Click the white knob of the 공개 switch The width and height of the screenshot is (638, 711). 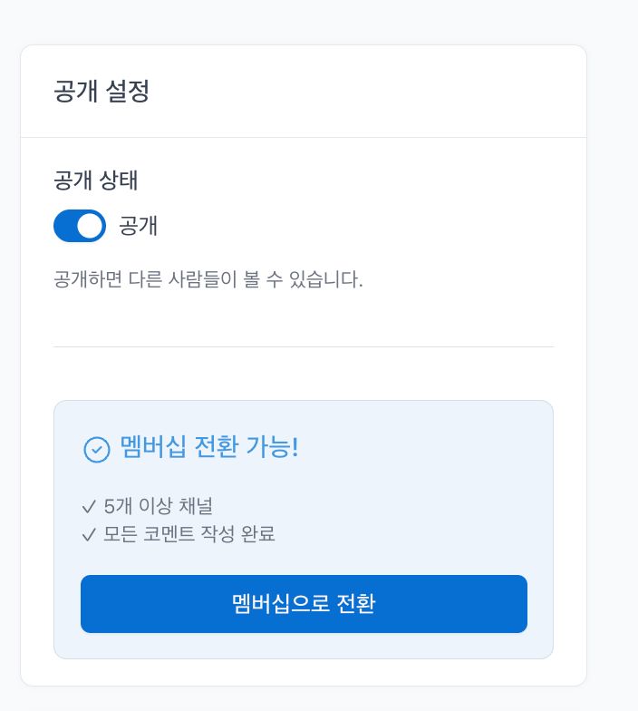90,226
